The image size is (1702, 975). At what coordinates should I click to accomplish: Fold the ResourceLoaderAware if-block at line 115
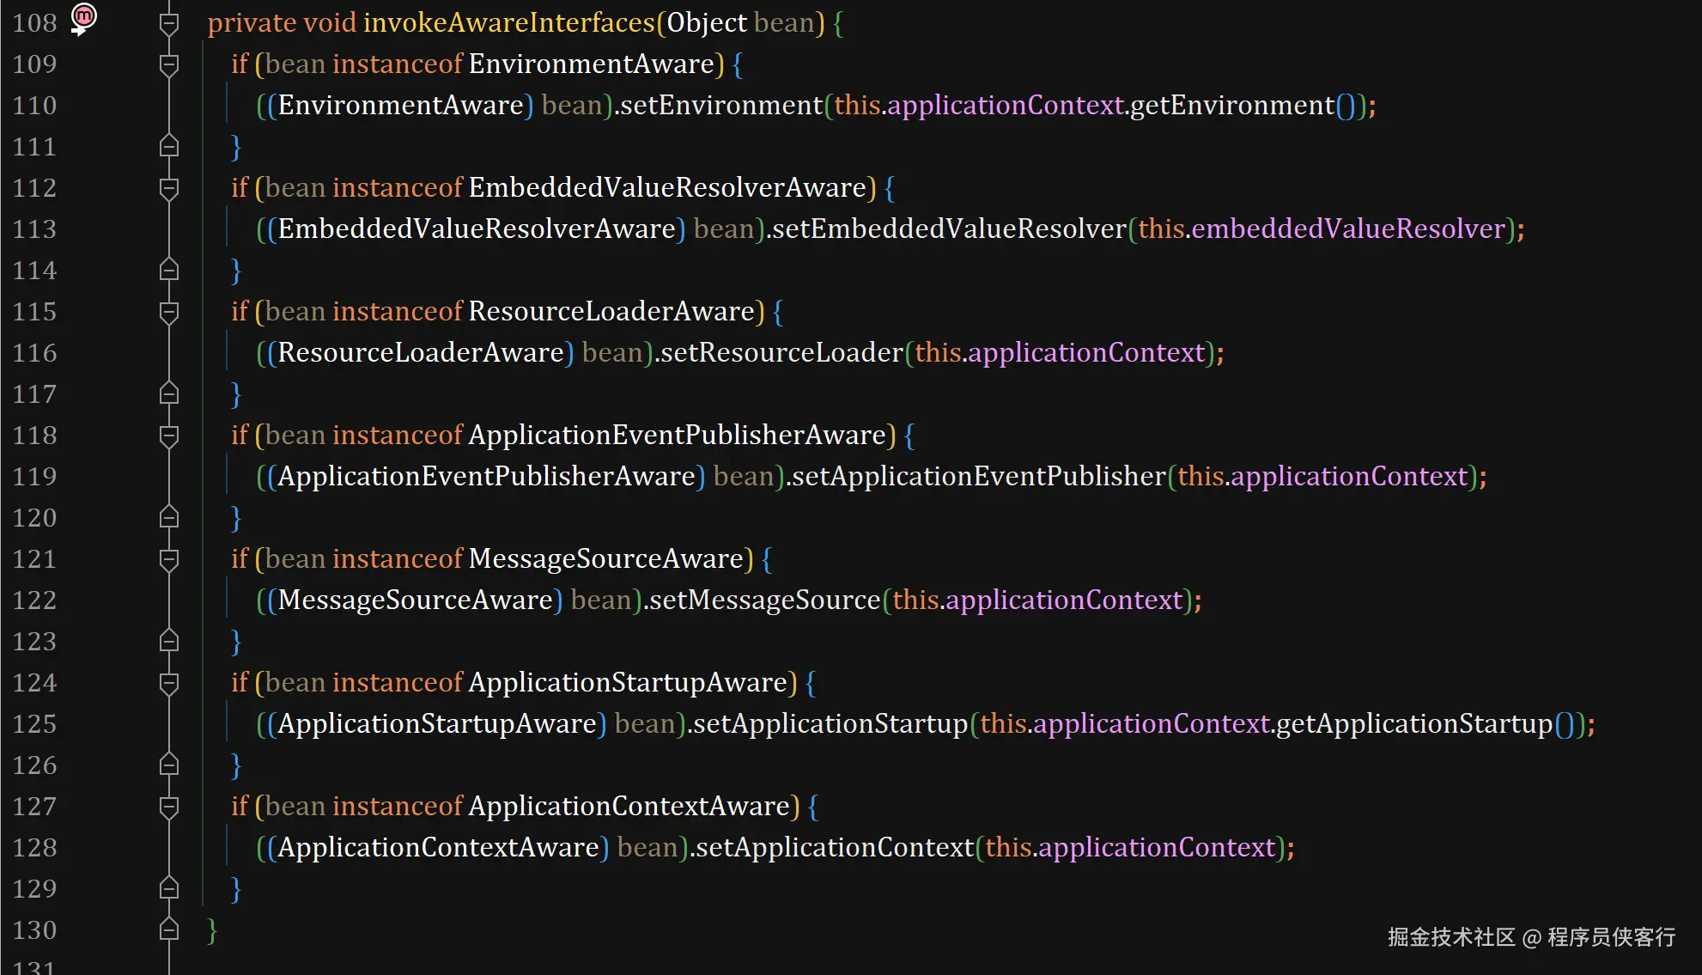(169, 312)
